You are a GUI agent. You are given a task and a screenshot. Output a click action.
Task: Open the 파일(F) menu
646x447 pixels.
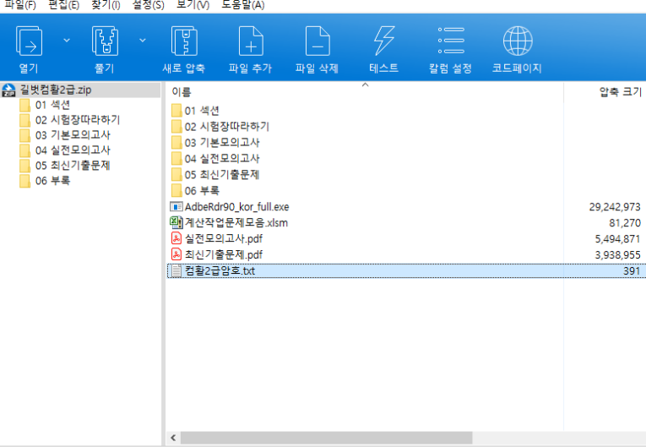(19, 5)
